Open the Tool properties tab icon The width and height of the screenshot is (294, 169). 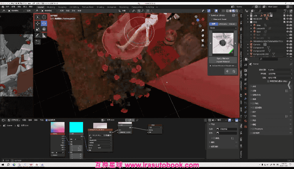click(x=245, y=65)
